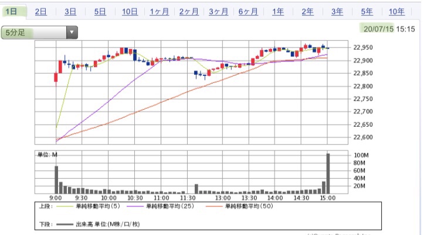Show the 1ヶ月 chart
427x235 pixels.
(160, 12)
